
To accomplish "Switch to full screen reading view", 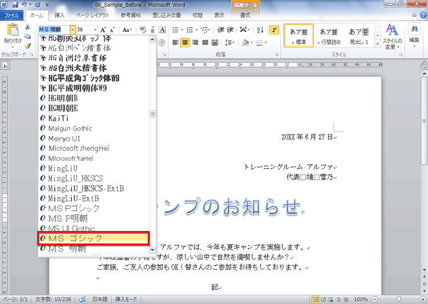I will (323, 299).
